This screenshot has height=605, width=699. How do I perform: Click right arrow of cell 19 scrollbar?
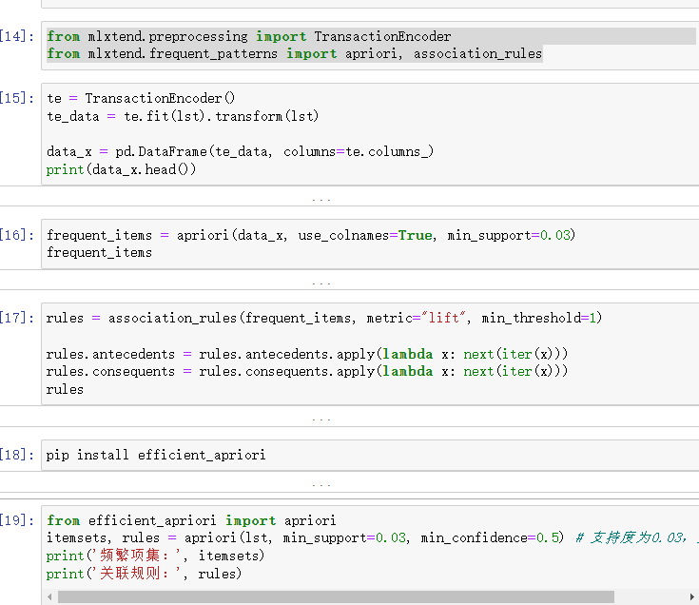[x=692, y=596]
